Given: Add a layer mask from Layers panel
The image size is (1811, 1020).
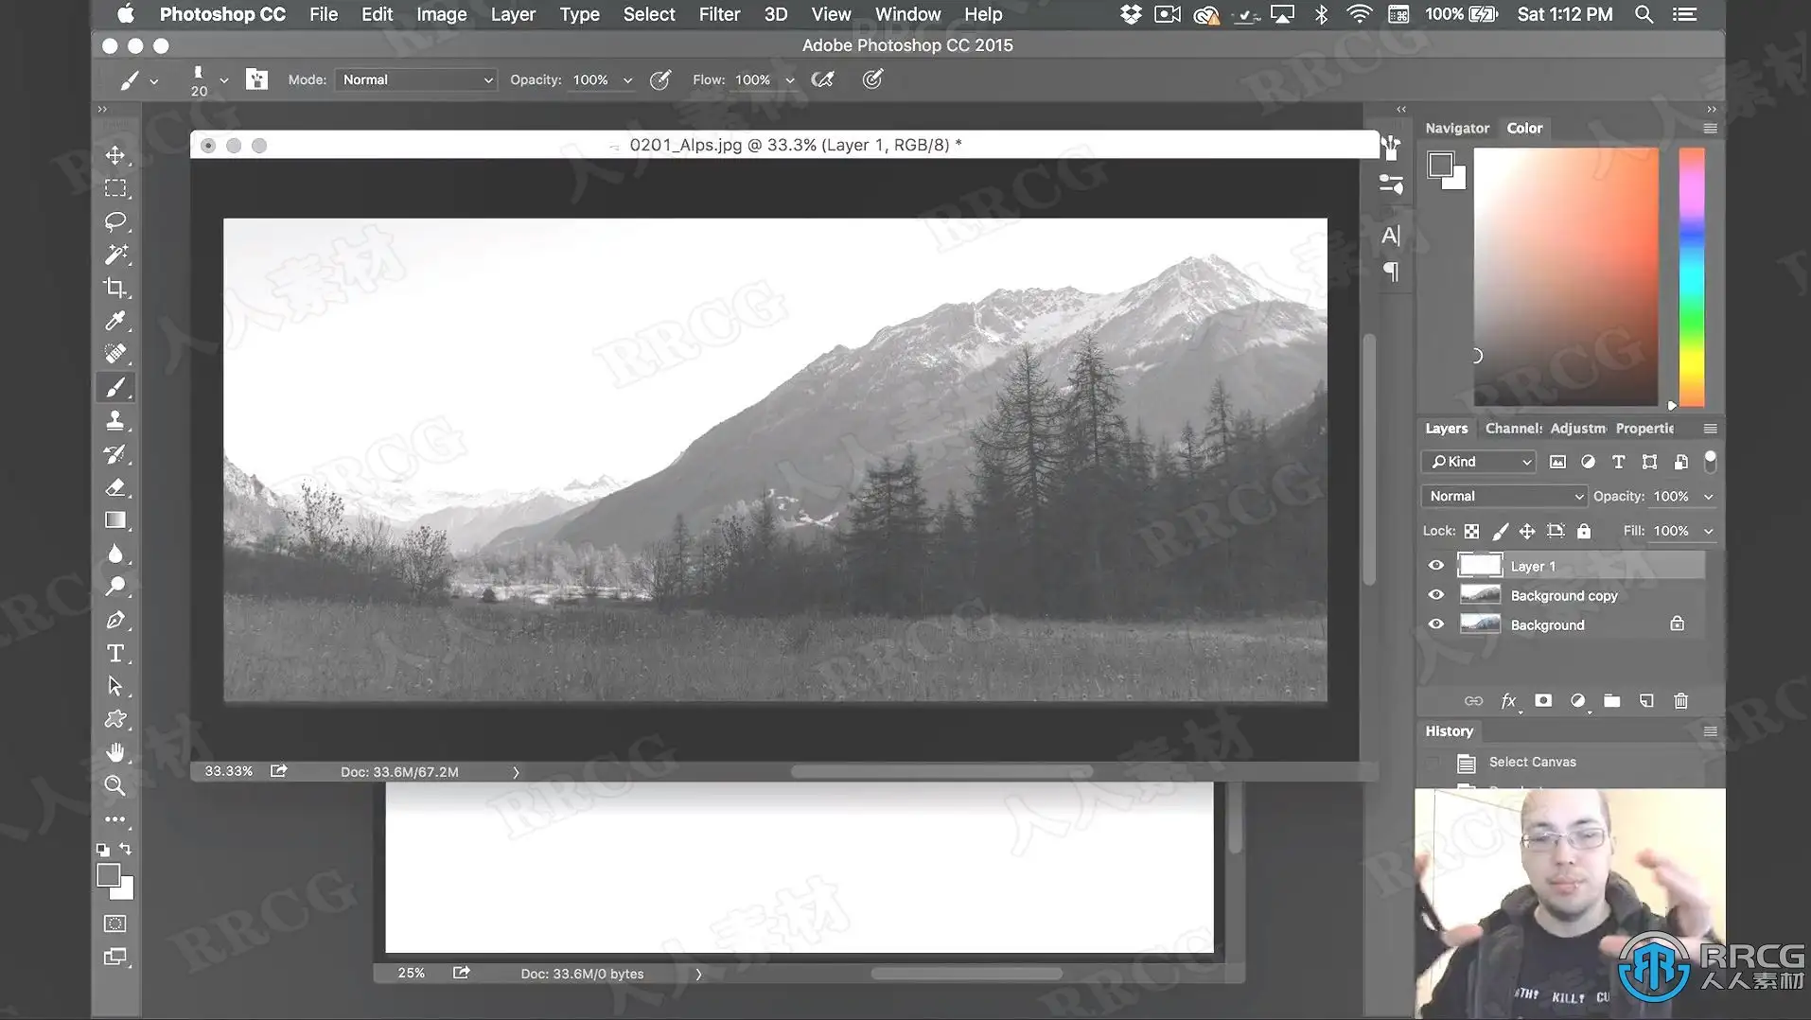Looking at the screenshot, I should tap(1543, 701).
